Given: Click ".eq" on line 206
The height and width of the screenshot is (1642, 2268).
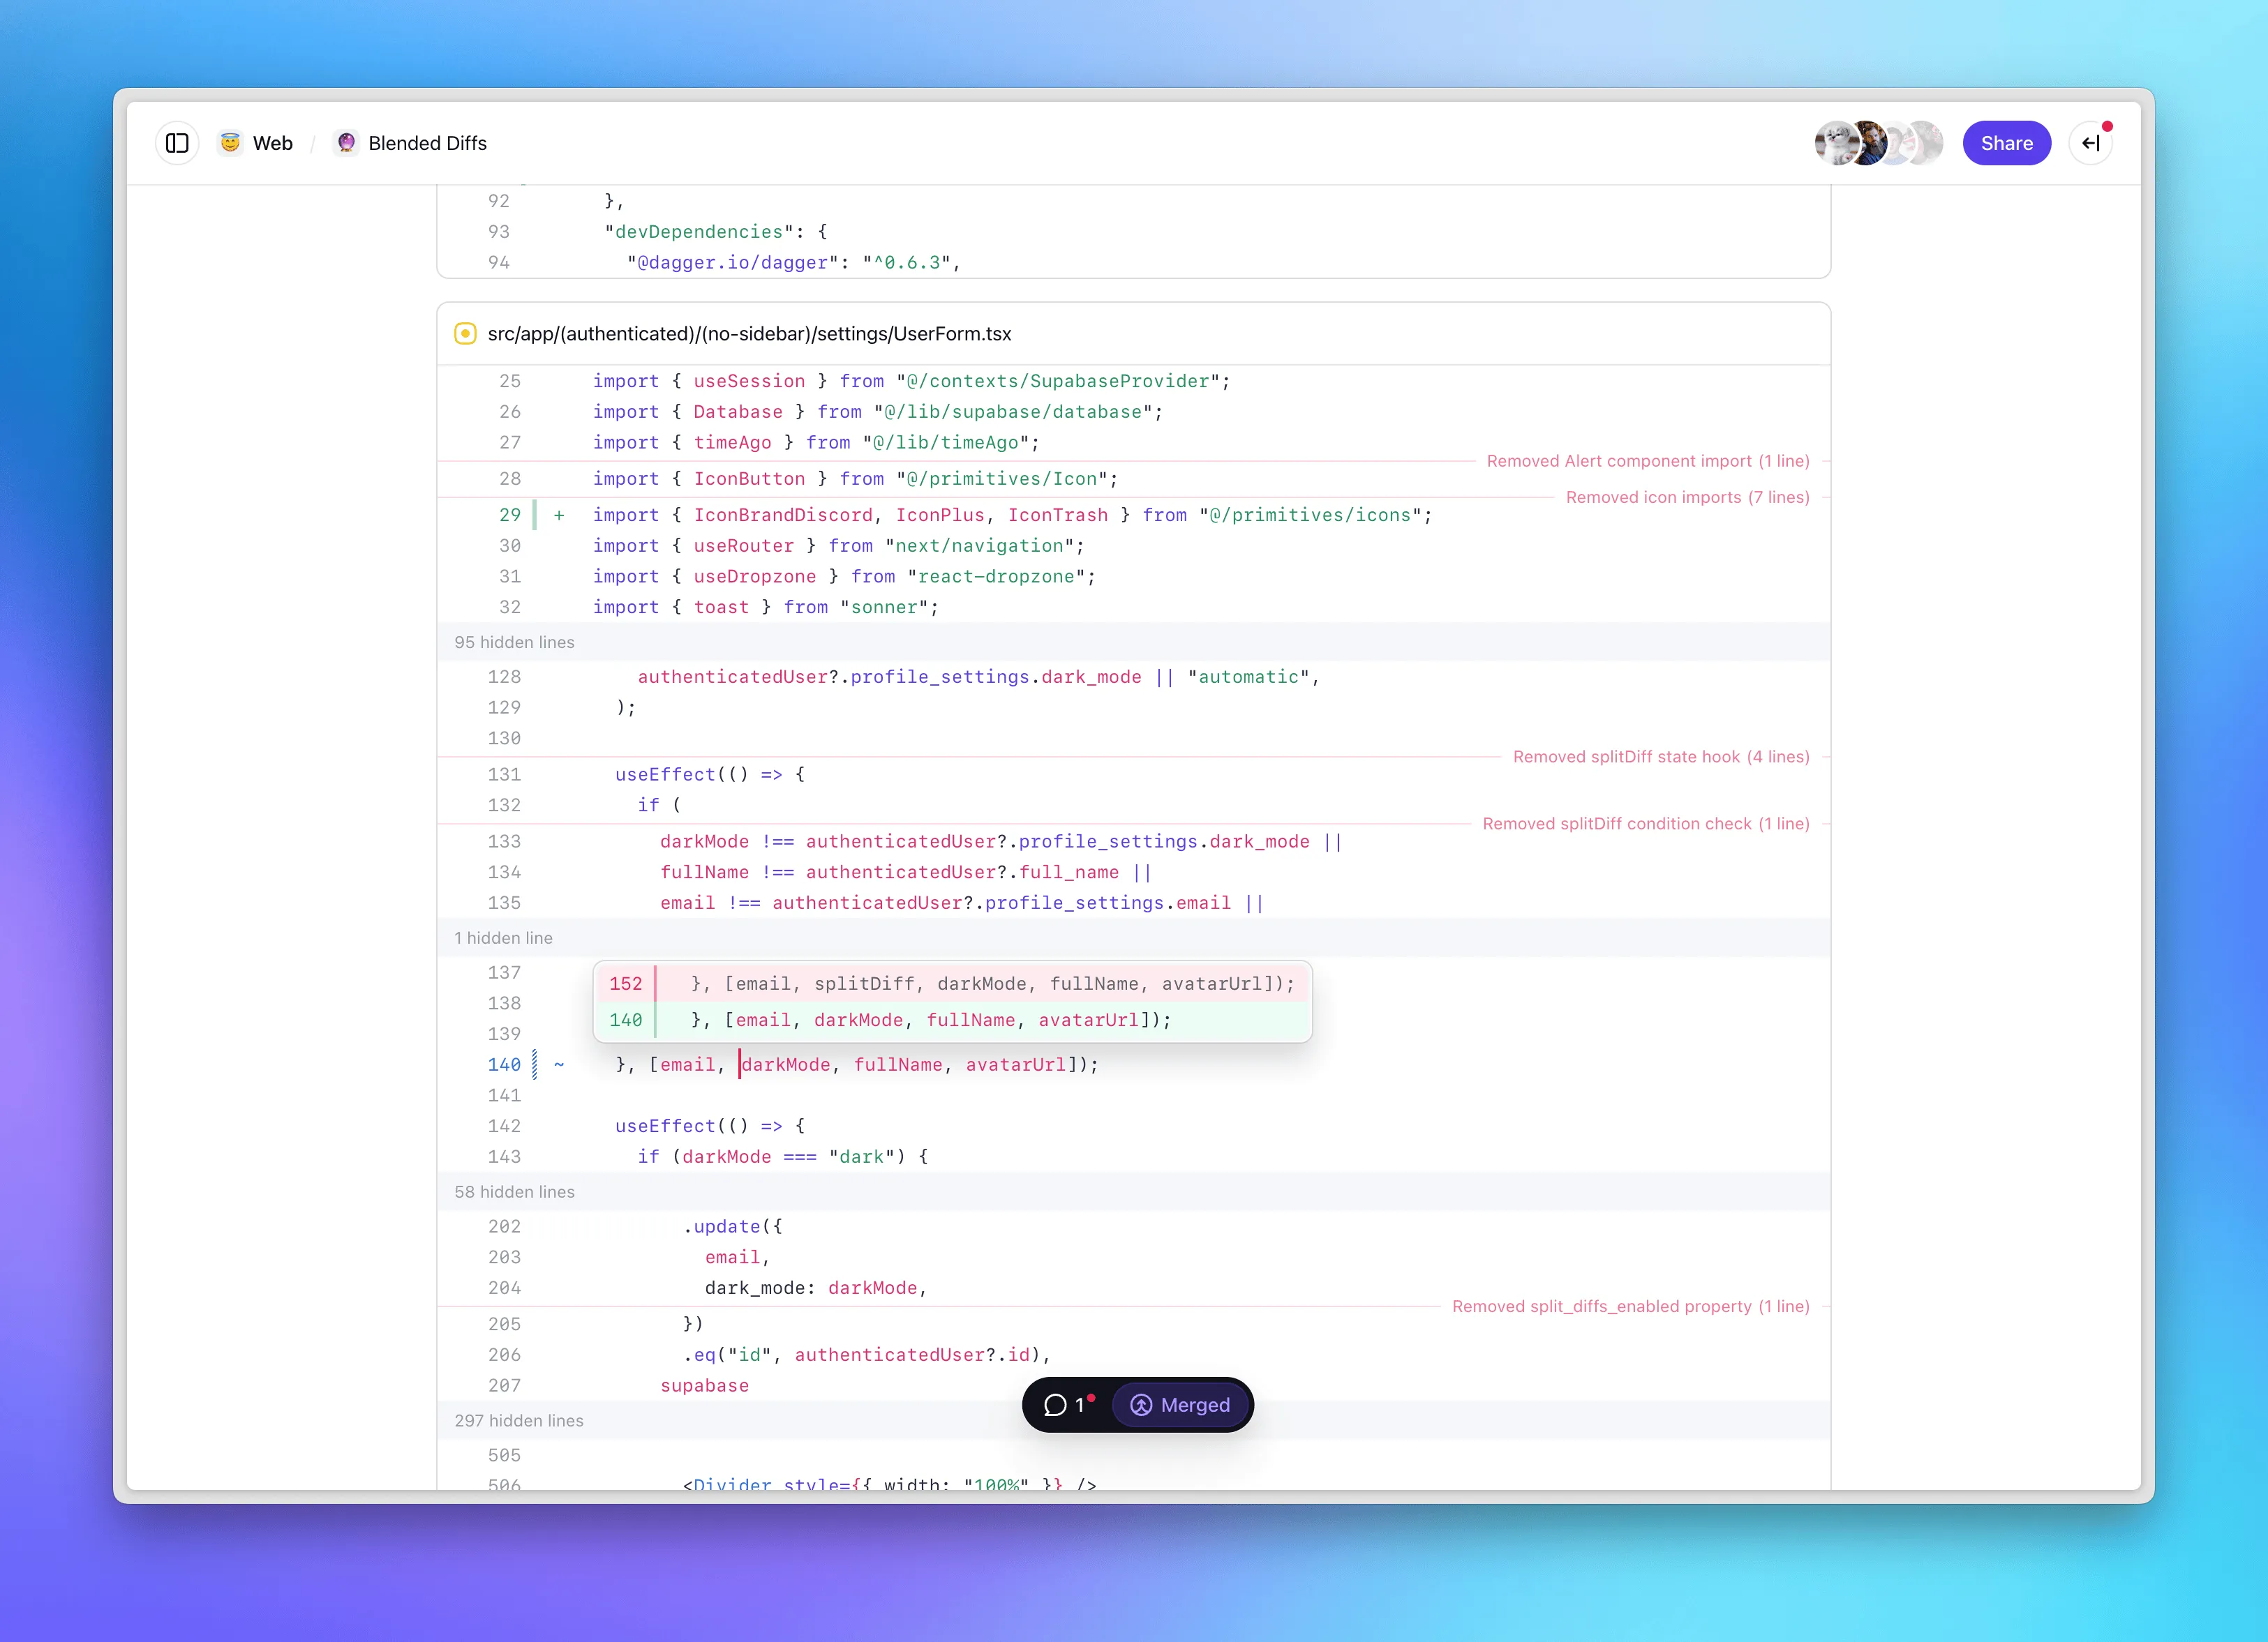Looking at the screenshot, I should tap(699, 1355).
